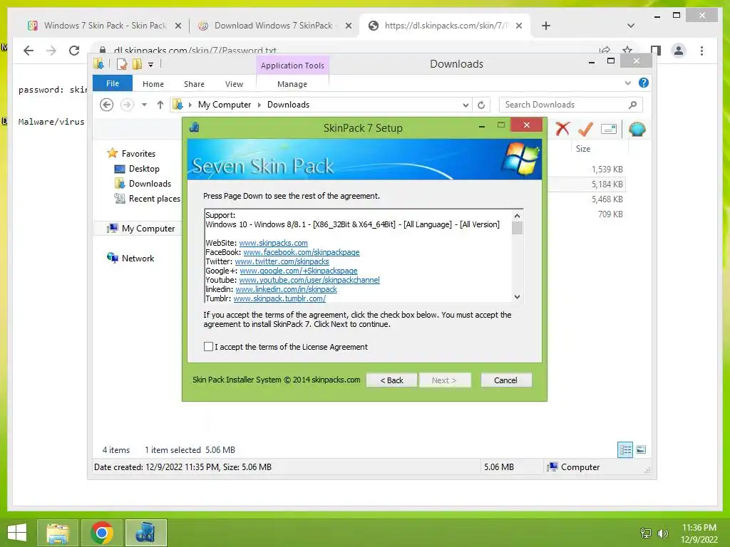
Task: Open Explorer help with the question mark icon
Action: [644, 83]
